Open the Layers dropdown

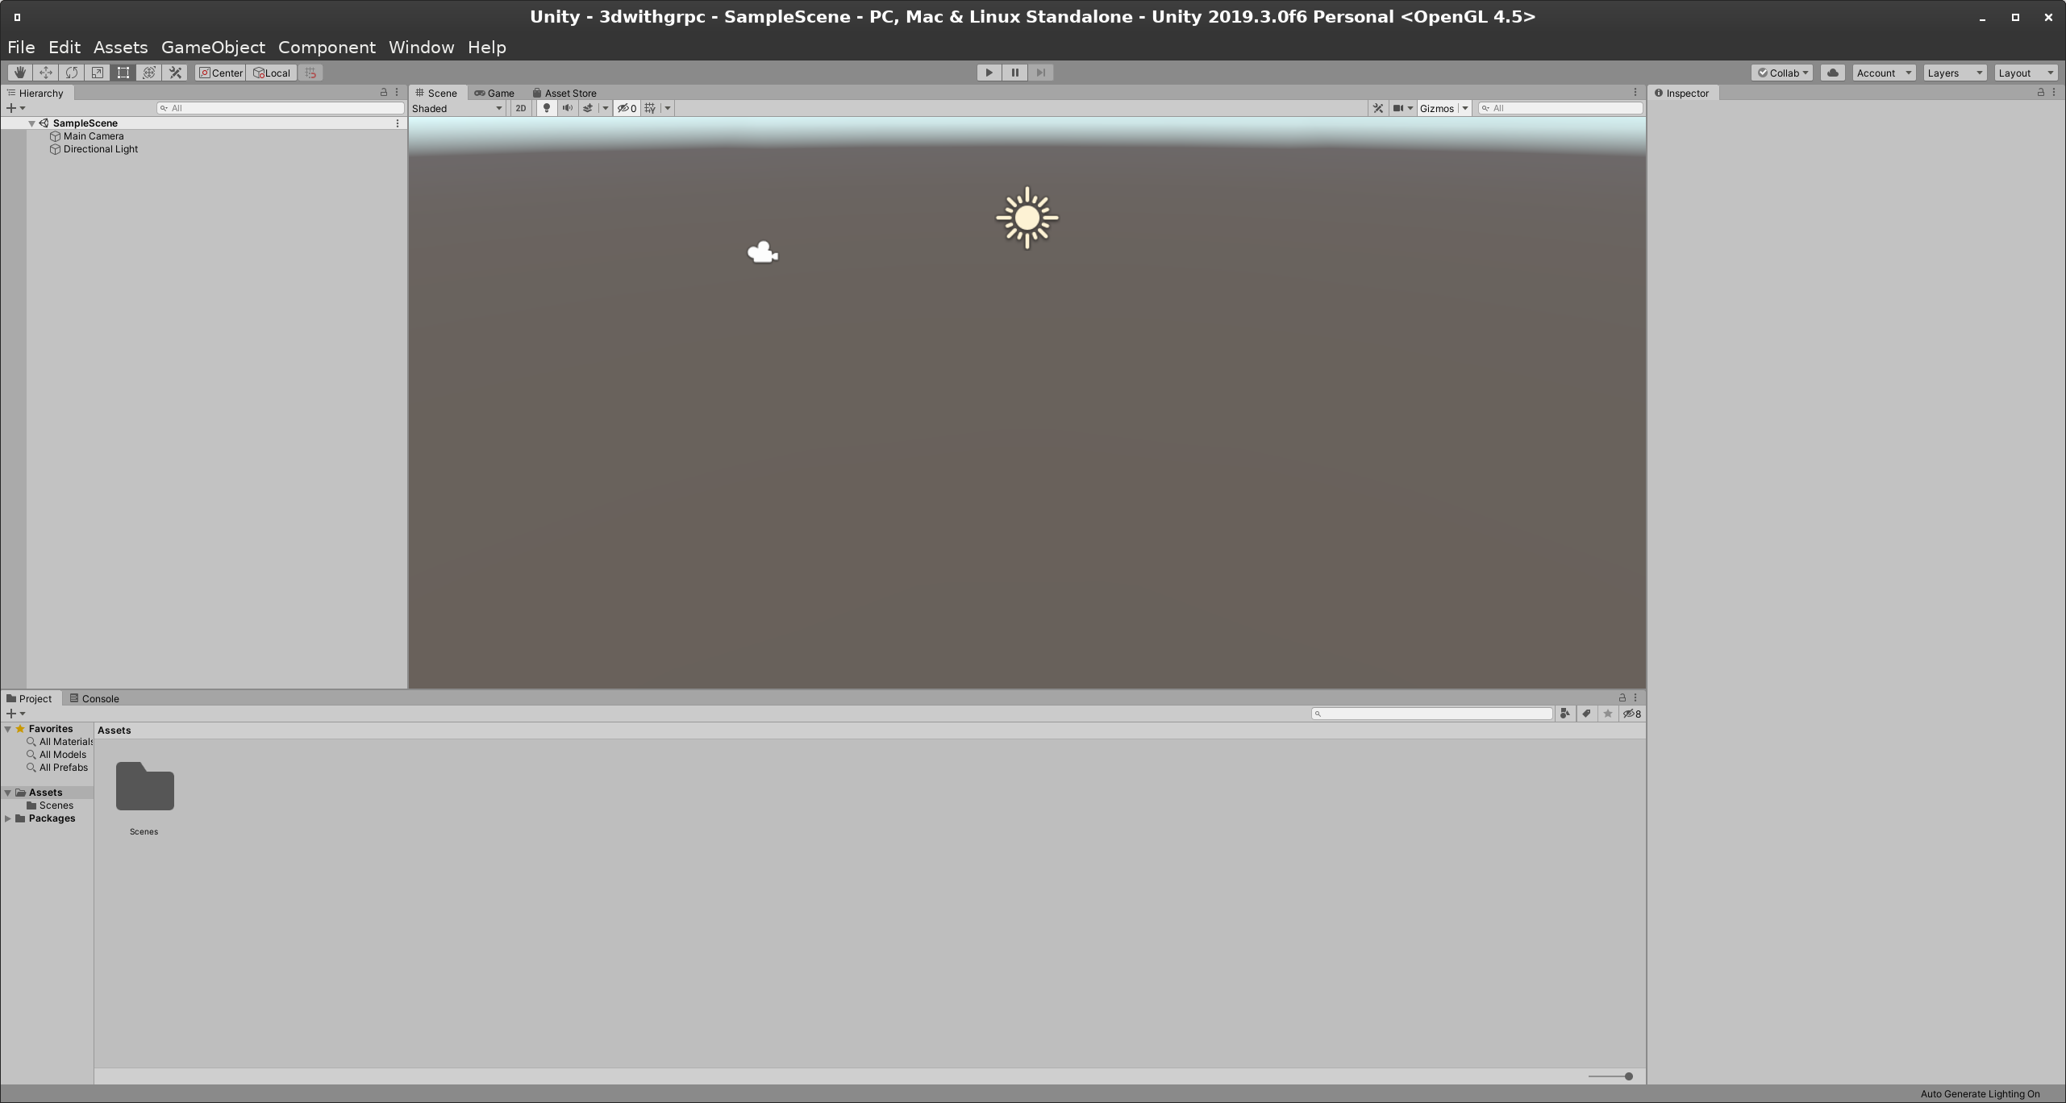click(1953, 73)
